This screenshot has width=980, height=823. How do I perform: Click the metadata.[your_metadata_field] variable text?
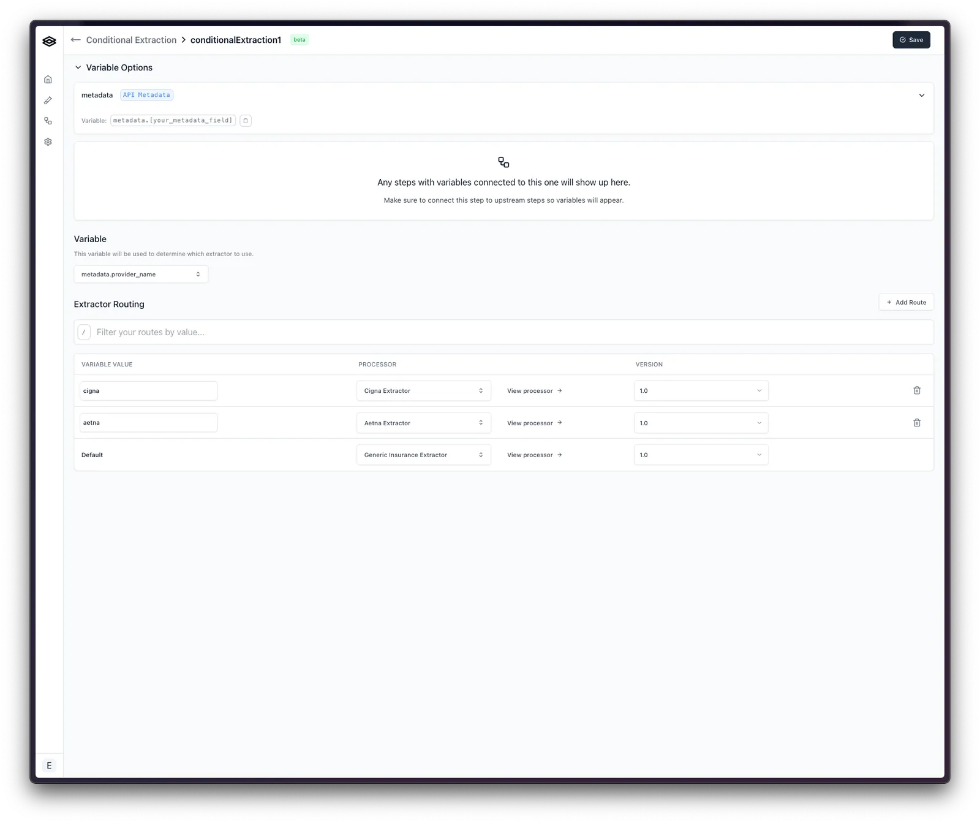173,121
